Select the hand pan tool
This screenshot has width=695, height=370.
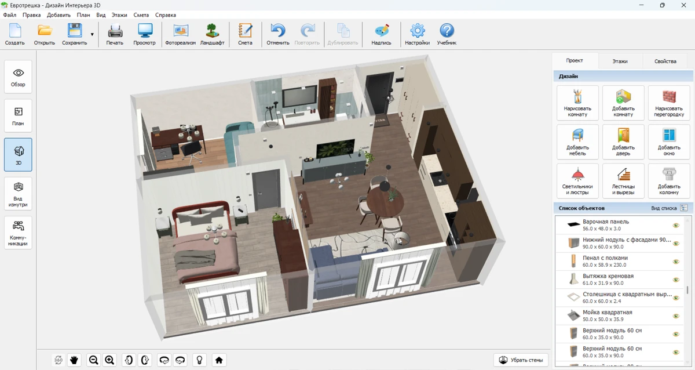click(74, 360)
